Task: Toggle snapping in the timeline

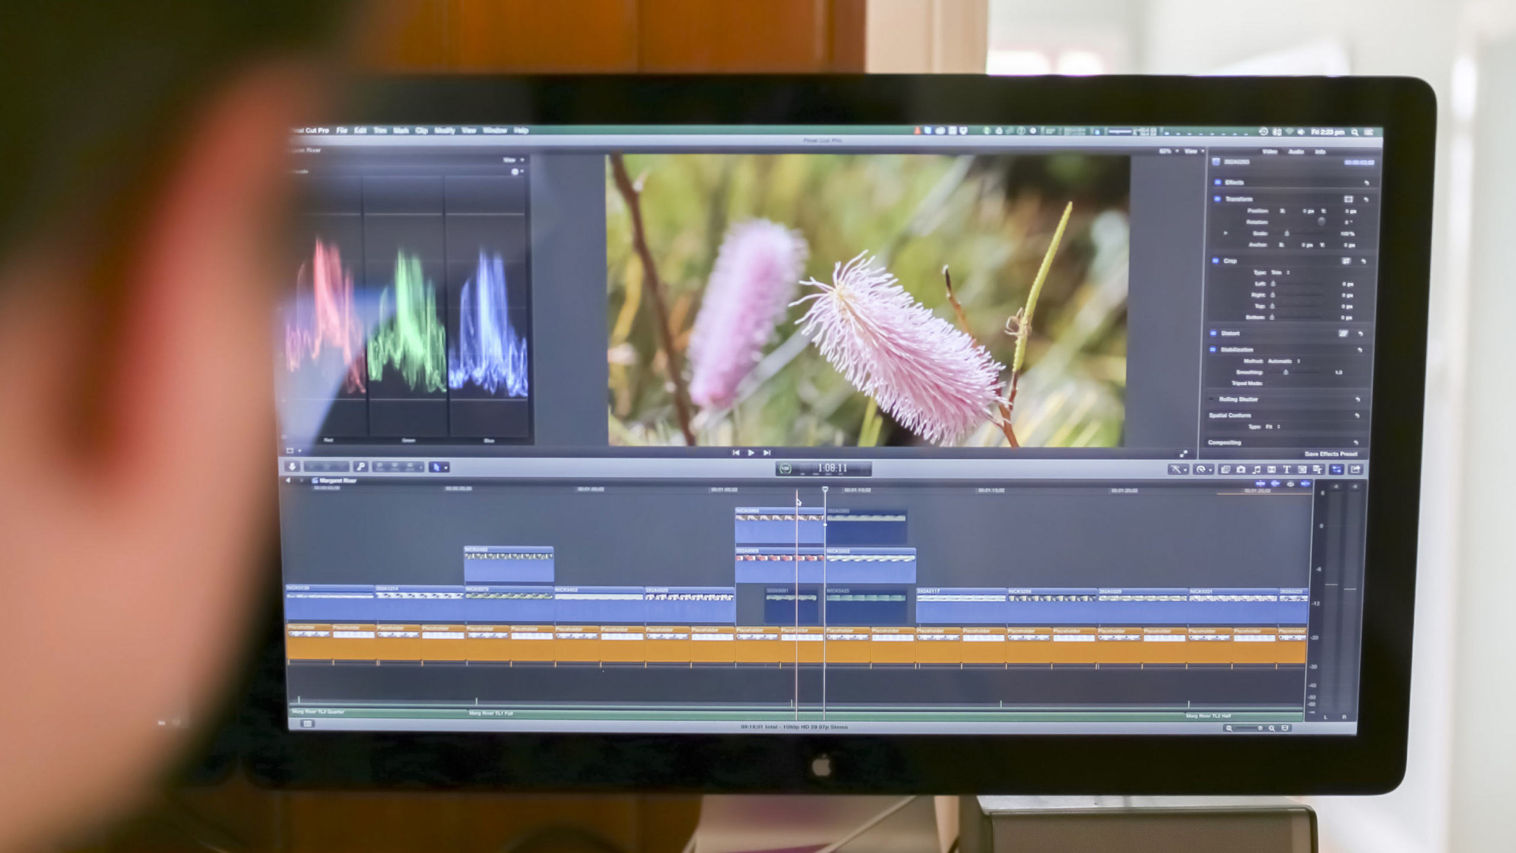Action: [1305, 484]
